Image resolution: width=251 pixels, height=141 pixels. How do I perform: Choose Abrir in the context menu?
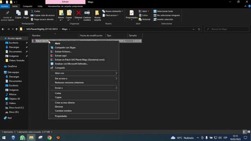(84, 43)
